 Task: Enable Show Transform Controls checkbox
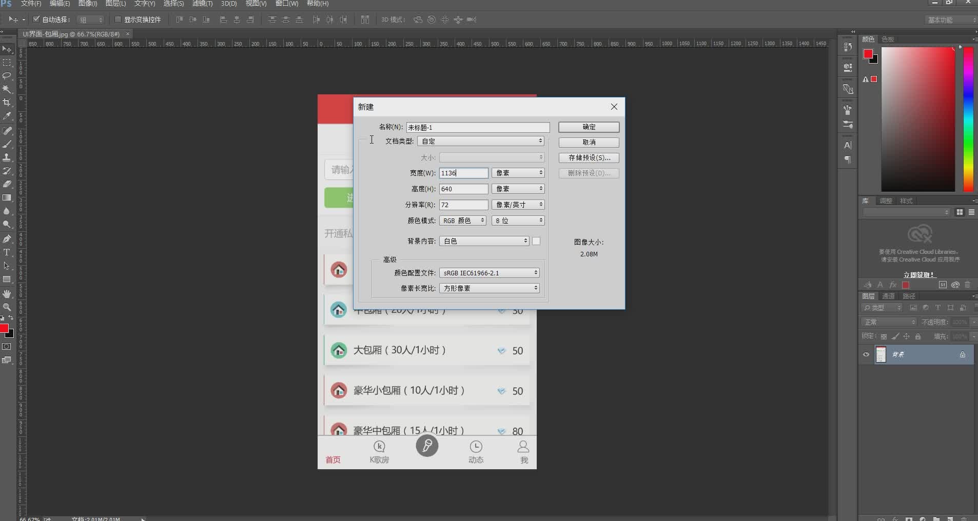(118, 19)
